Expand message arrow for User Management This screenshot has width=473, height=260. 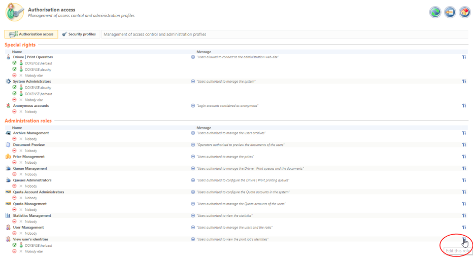193,228
